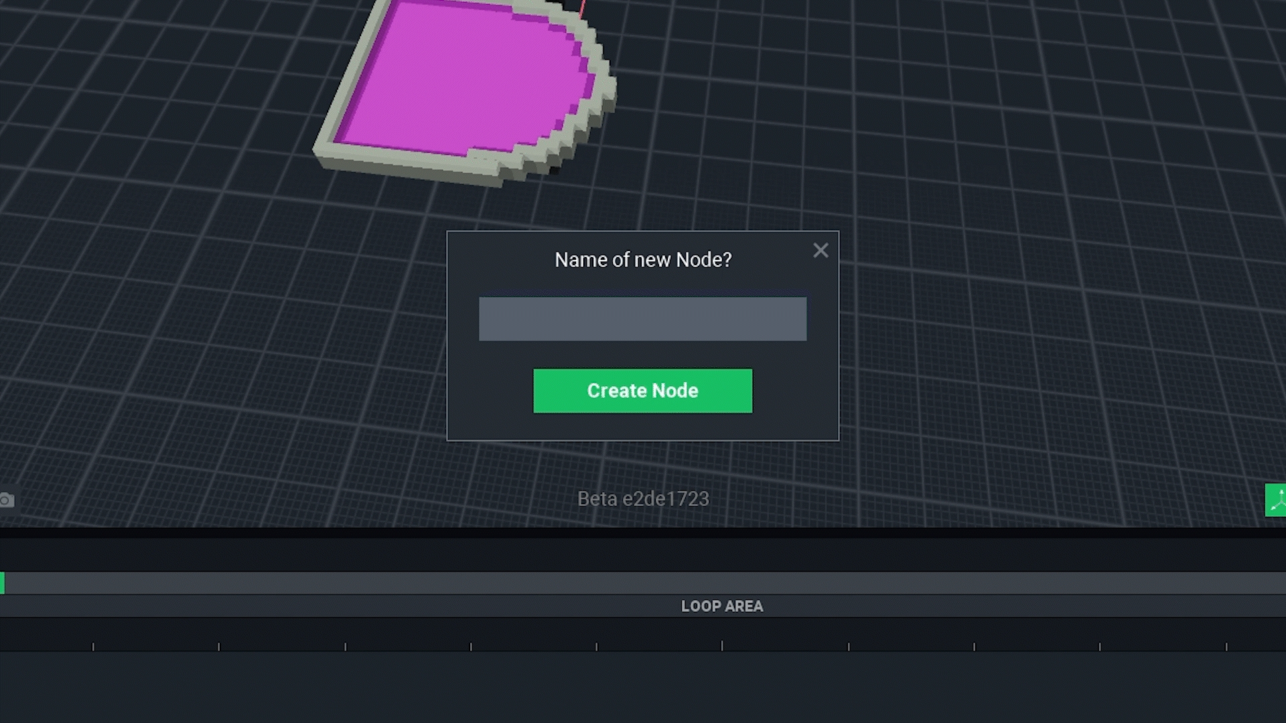Click the first tick on timeline ruler
Image resolution: width=1286 pixels, height=723 pixels.
[93, 647]
